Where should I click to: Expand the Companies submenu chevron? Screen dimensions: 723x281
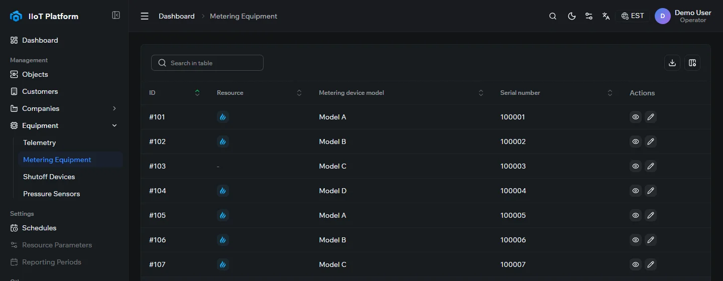114,108
